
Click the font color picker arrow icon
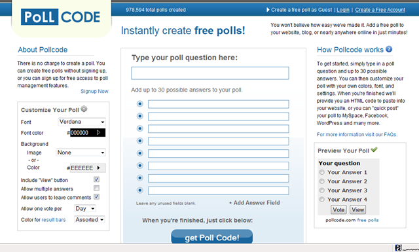(x=98, y=133)
